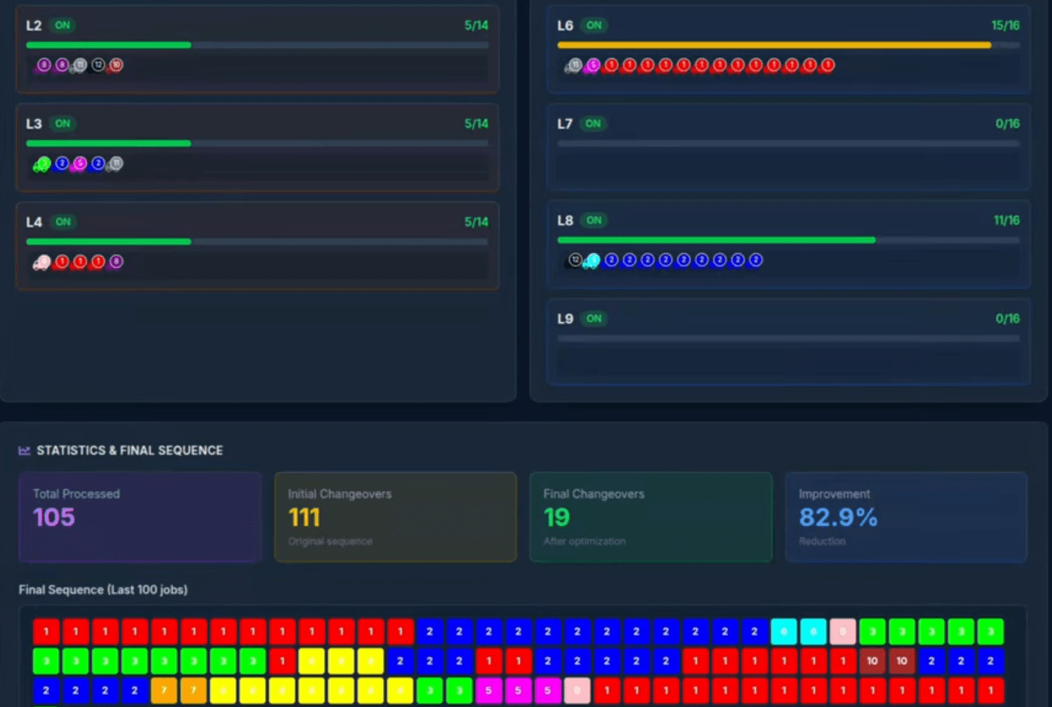1052x707 pixels.
Task: Click the Final Sequence (Last 100 jobs) label
Action: point(103,590)
